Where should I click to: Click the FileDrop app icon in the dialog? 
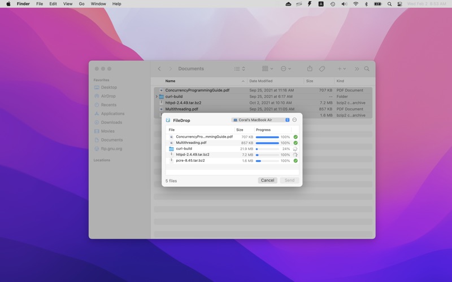tap(168, 120)
